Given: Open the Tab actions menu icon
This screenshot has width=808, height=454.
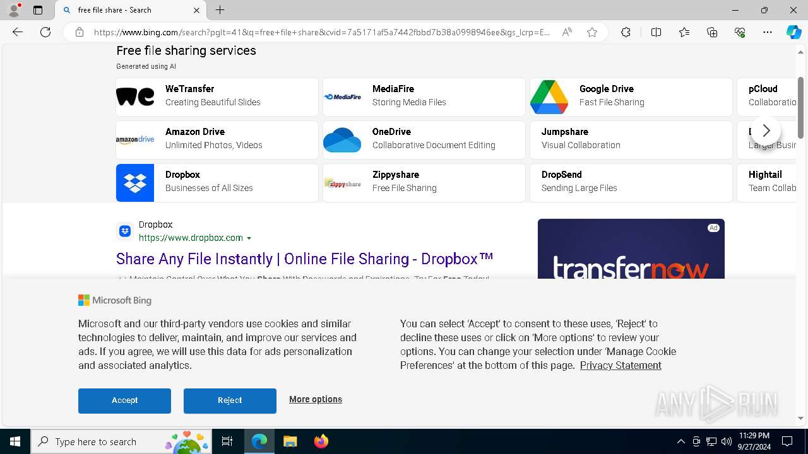Looking at the screenshot, I should pos(38,10).
